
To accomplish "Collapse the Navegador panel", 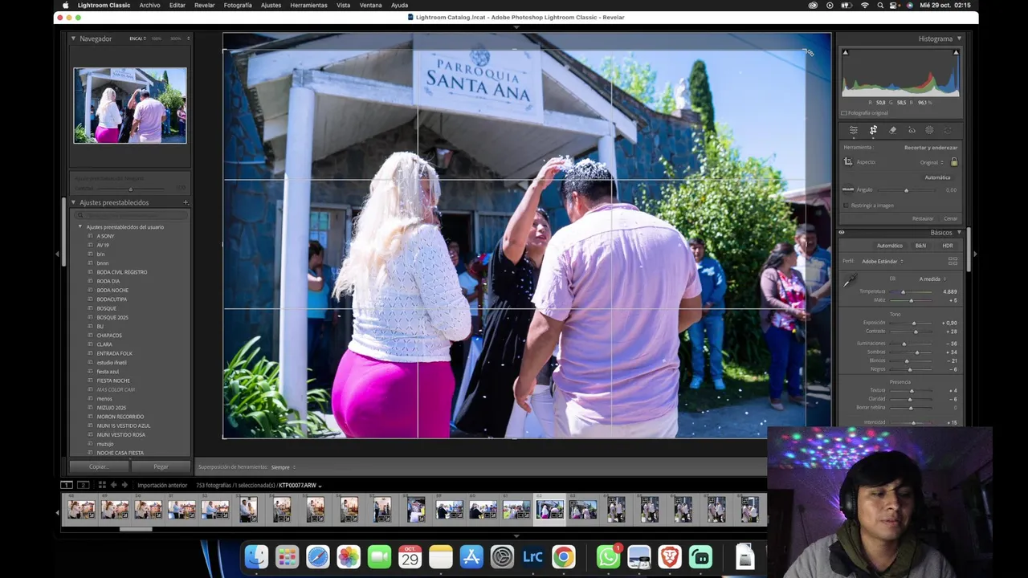I will coord(73,39).
